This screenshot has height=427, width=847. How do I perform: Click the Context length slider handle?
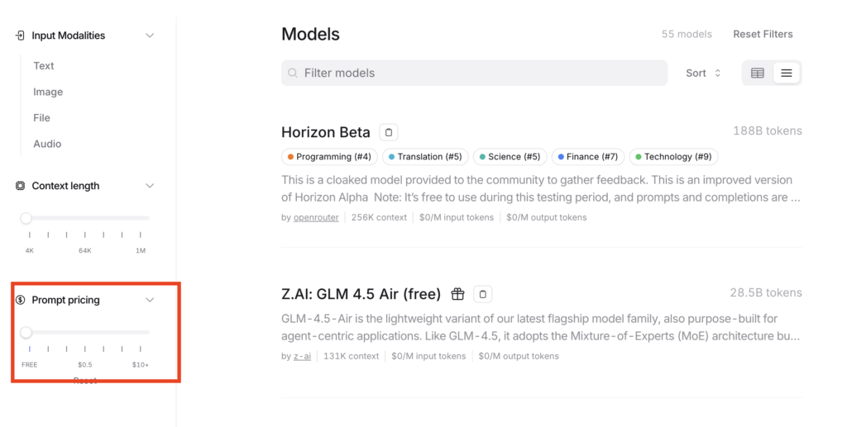pos(26,218)
